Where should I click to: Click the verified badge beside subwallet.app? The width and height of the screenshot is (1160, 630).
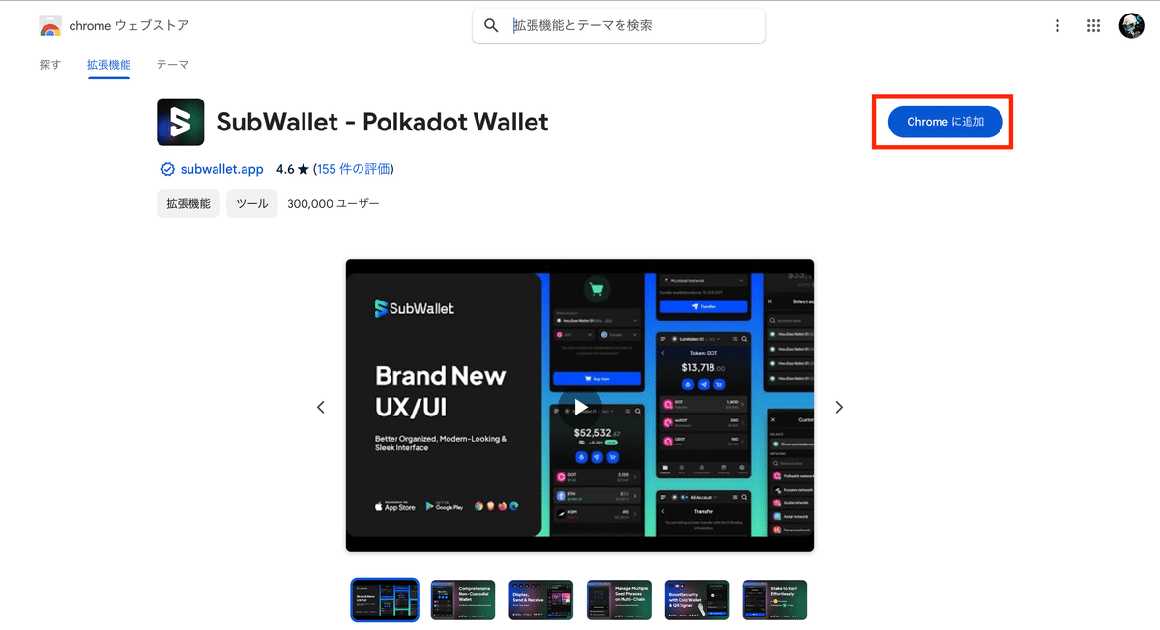[168, 169]
